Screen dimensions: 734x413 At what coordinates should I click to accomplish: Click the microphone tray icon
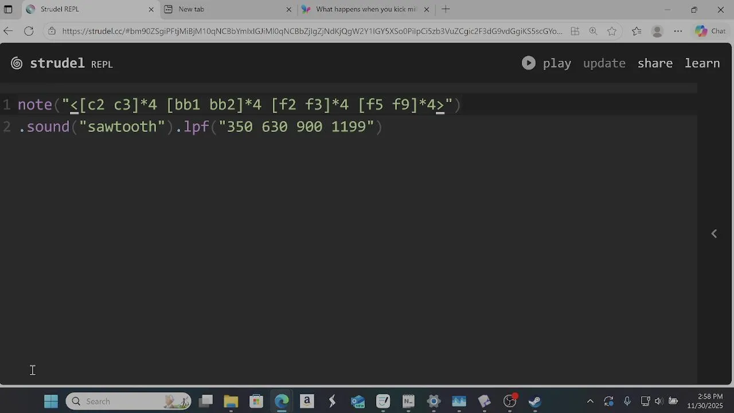point(627,402)
